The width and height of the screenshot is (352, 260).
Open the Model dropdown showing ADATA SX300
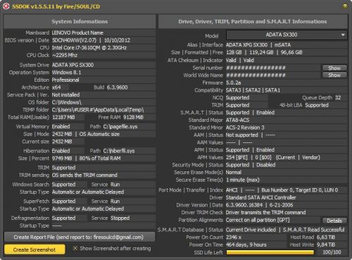tap(287, 35)
